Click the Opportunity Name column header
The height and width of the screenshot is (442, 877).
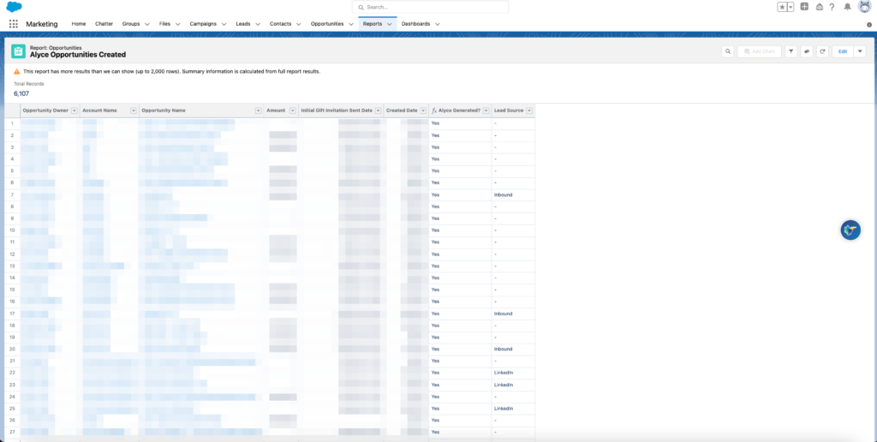[164, 110]
